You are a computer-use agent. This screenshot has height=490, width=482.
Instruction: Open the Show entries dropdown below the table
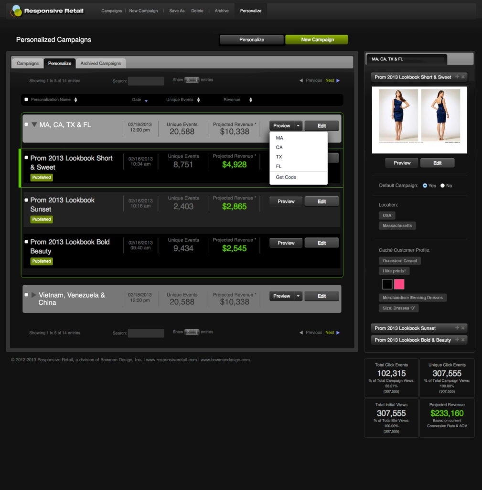(192, 332)
